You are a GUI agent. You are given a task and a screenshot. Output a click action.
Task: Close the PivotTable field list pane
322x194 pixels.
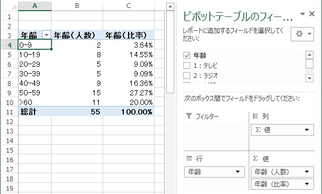(x=312, y=14)
